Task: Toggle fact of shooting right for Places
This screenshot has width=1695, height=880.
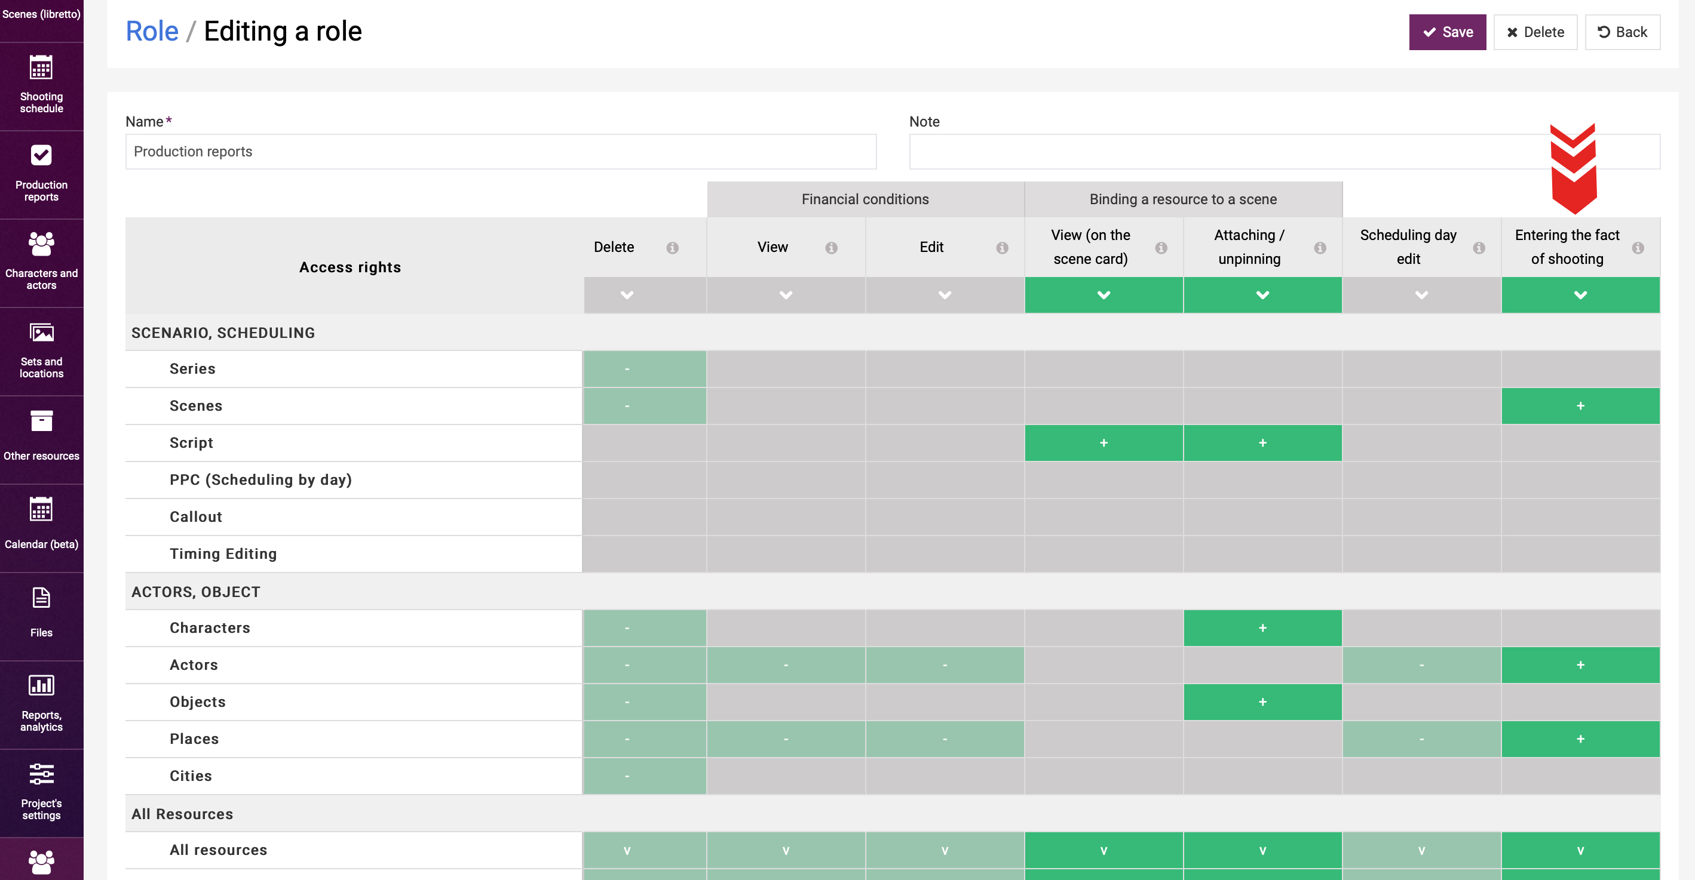Action: pyautogui.click(x=1580, y=739)
